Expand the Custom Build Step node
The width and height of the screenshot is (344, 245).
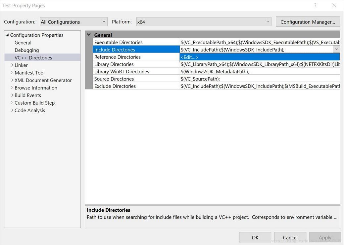[12, 103]
